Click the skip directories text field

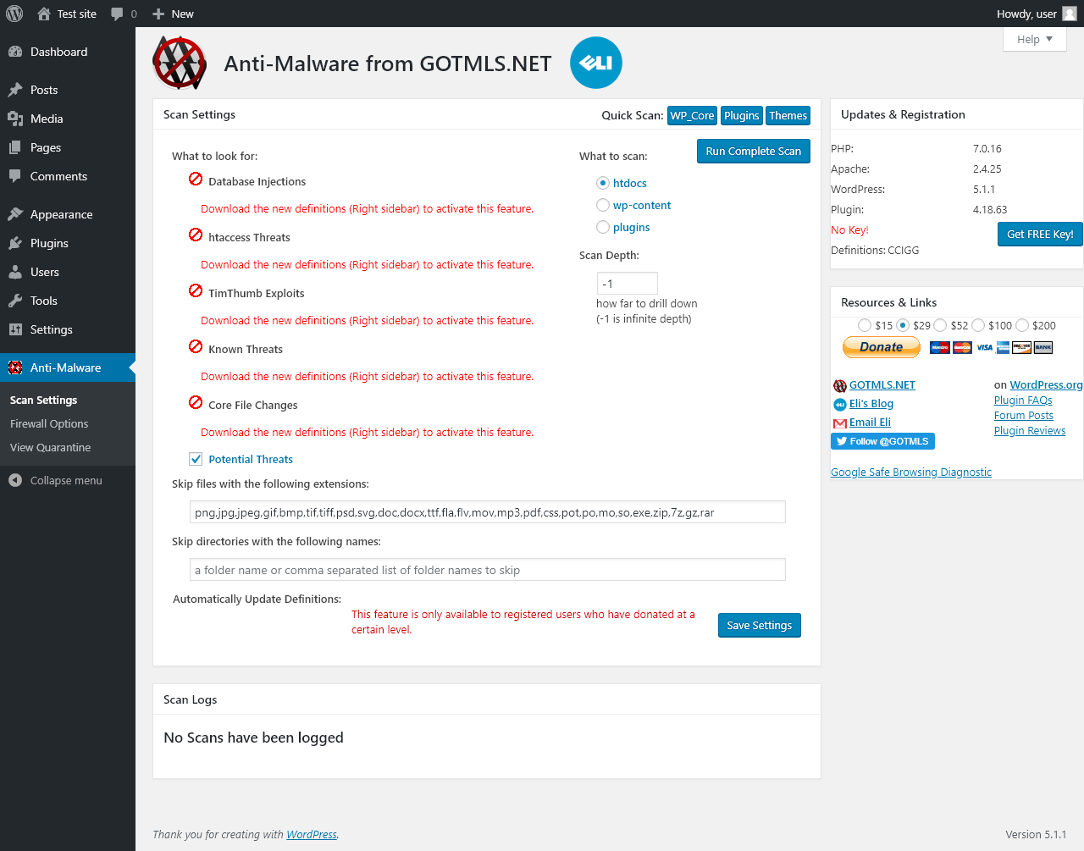coord(488,570)
